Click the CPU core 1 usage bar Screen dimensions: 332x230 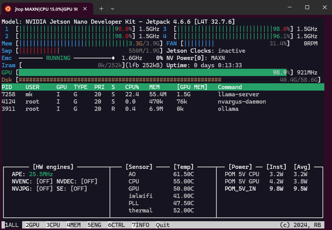pyautogui.click(x=76, y=29)
